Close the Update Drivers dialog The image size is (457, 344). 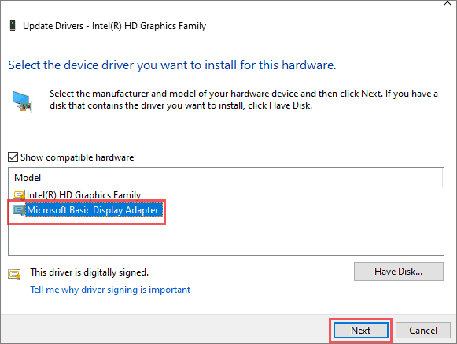click(x=448, y=3)
